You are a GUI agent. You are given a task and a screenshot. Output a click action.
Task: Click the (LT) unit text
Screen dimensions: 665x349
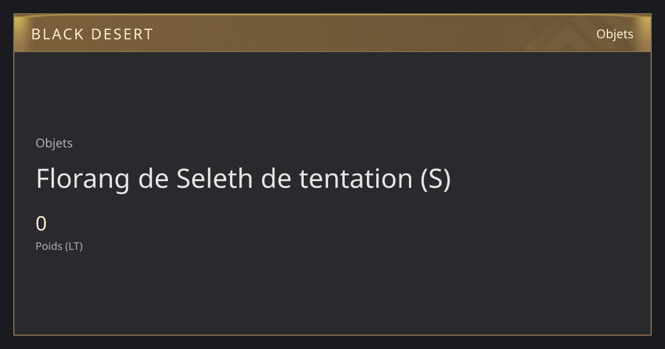click(x=74, y=246)
